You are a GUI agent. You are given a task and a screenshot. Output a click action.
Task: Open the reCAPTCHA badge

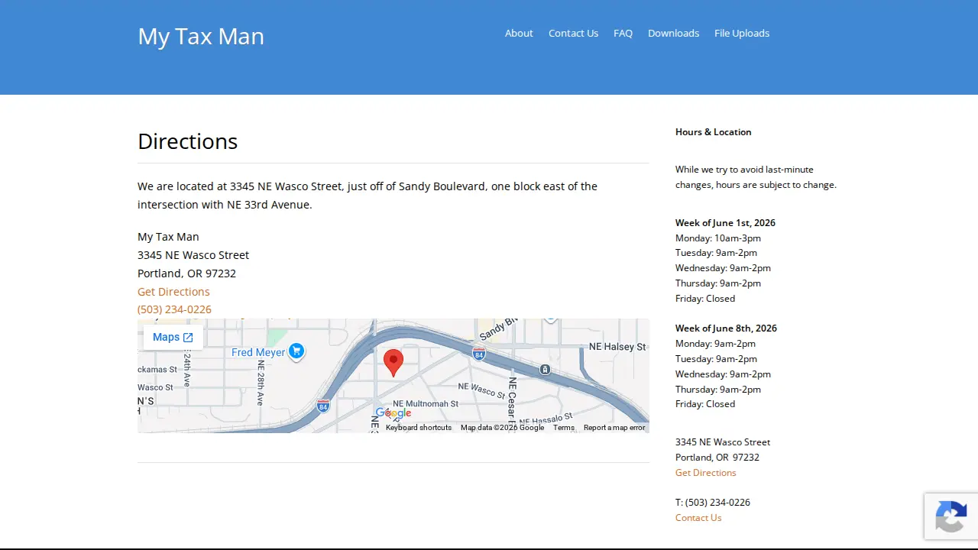951,516
